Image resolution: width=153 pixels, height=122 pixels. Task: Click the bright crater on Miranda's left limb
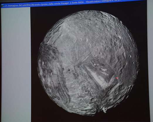[43, 63]
